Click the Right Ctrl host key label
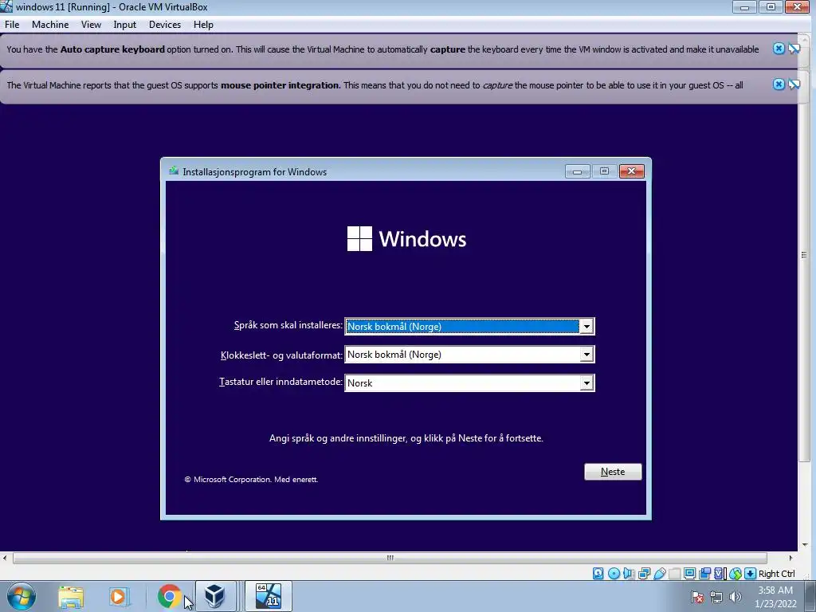816x612 pixels. pyautogui.click(x=776, y=574)
